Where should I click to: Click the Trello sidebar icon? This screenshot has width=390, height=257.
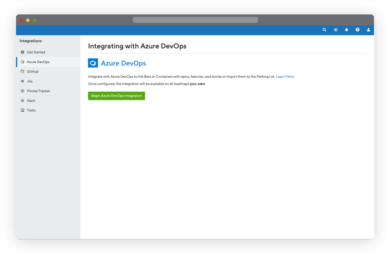(22, 110)
